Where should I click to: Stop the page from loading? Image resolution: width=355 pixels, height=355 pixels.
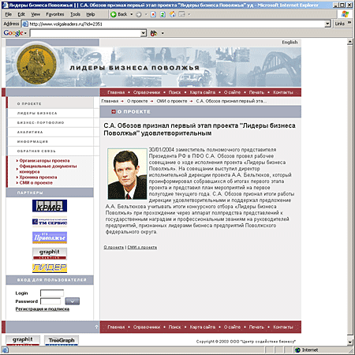(x=154, y=14)
